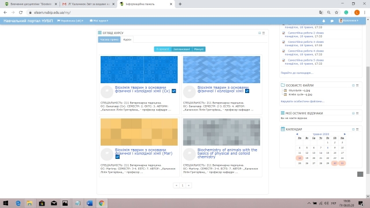Open Керувати особистими файлами link

point(302,102)
